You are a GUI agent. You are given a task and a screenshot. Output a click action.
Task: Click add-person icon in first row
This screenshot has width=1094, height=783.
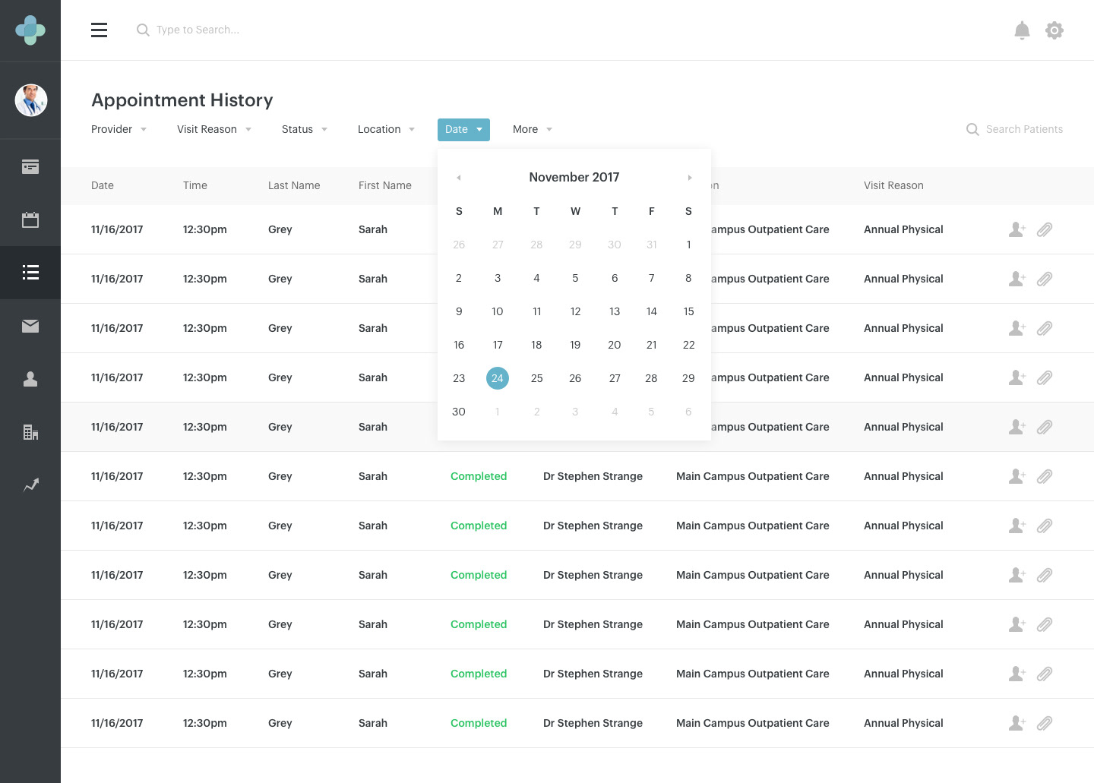click(1017, 229)
